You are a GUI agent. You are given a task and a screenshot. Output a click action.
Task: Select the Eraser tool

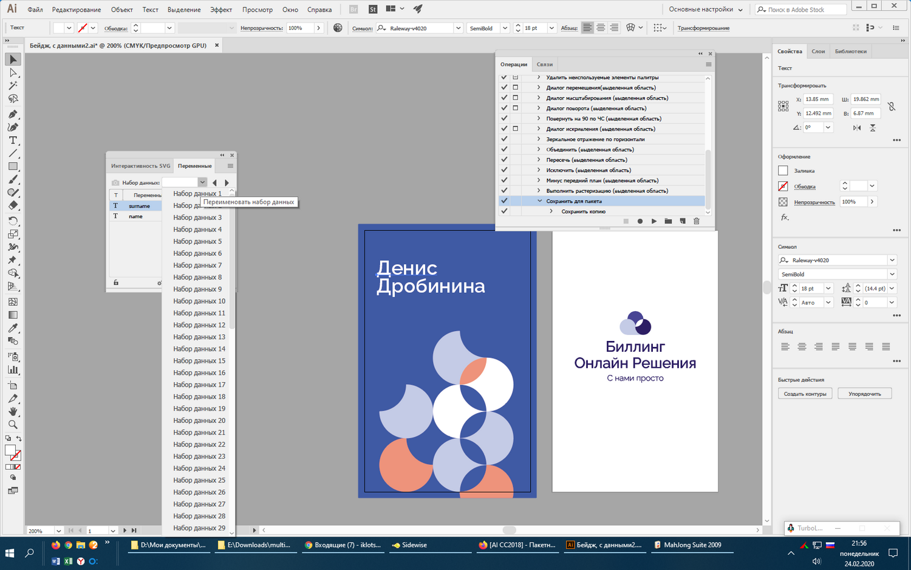[13, 205]
